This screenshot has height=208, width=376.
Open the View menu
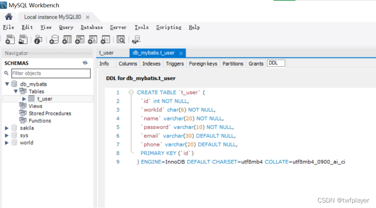point(46,27)
